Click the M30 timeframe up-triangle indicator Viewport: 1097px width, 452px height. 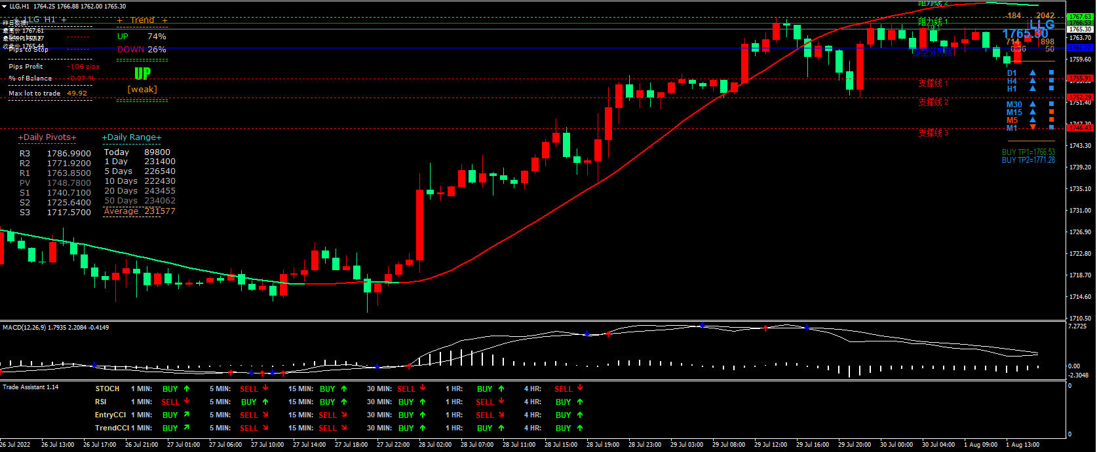pyautogui.click(x=1033, y=105)
